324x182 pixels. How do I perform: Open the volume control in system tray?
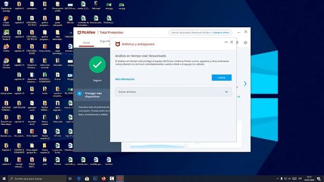290,178
